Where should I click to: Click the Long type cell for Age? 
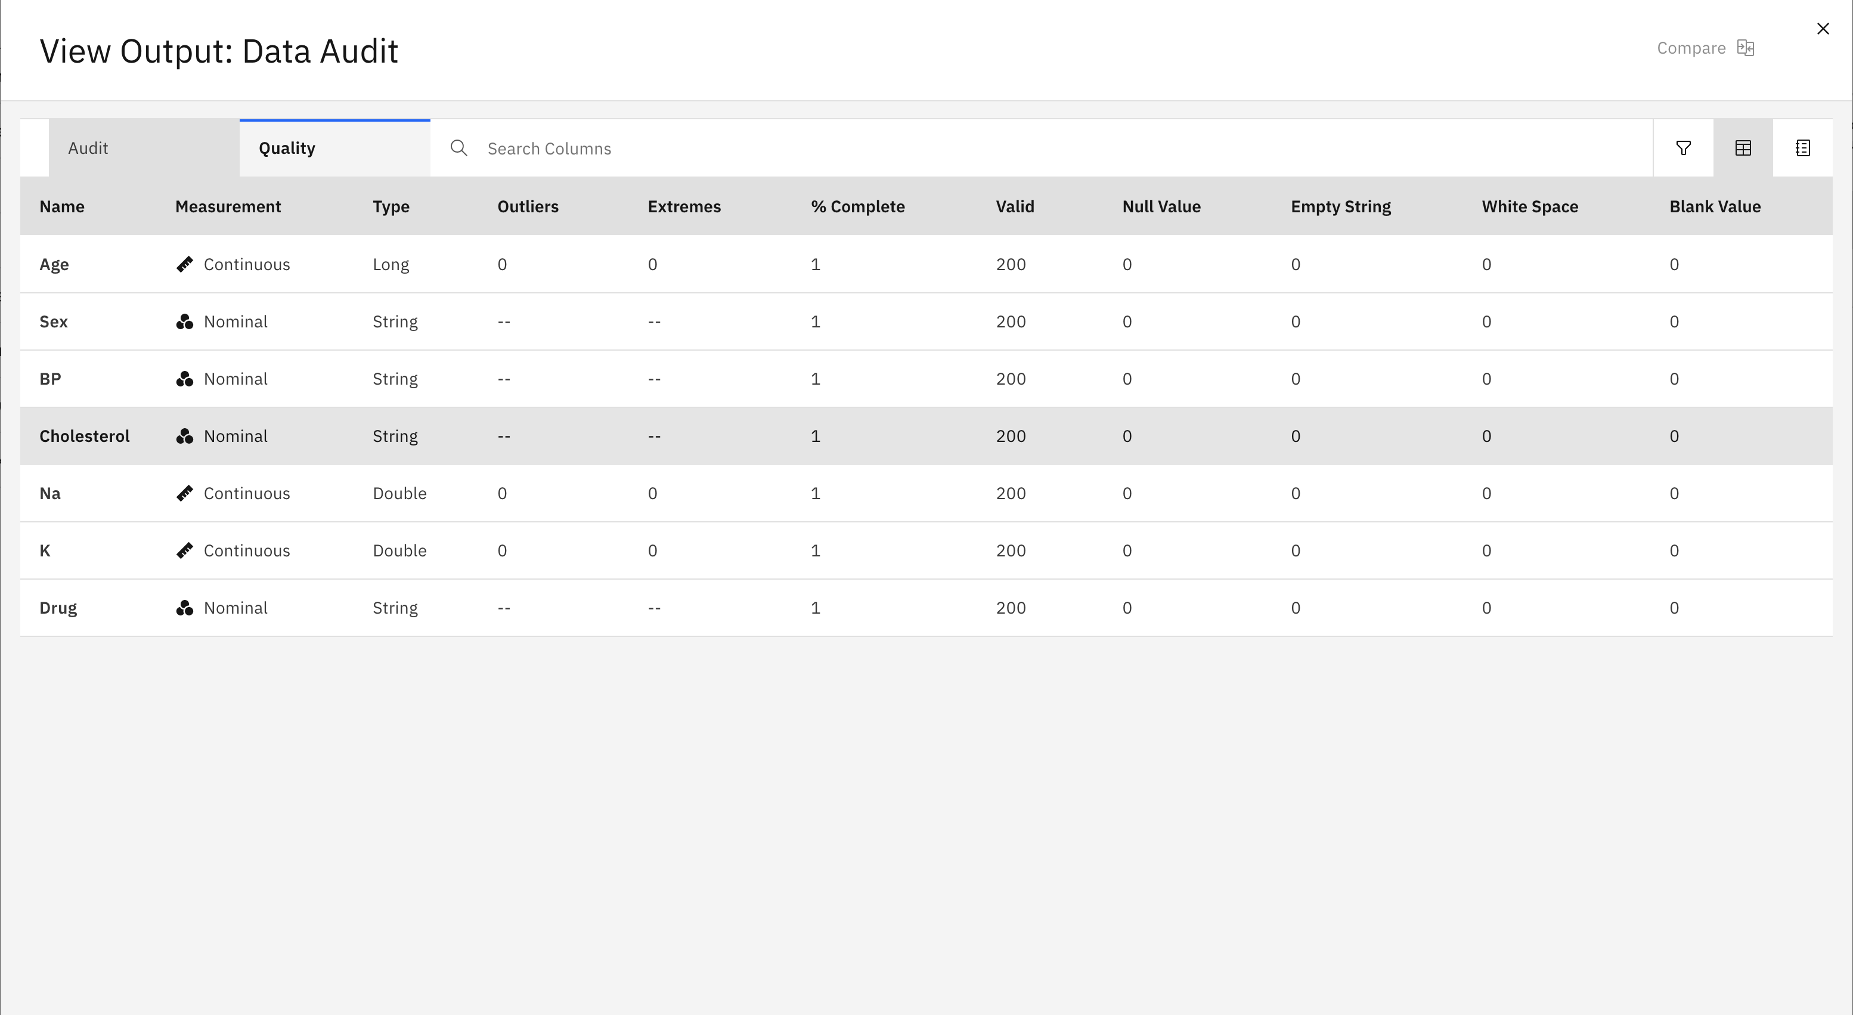point(391,265)
